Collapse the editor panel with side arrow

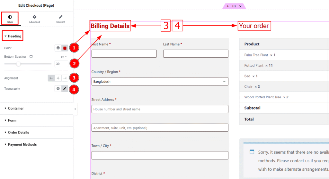75,109
